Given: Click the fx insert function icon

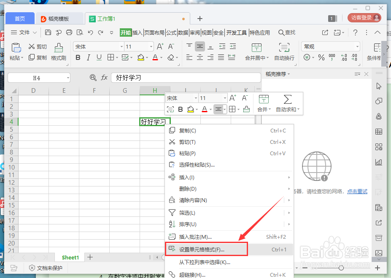Looking at the screenshot, I should pos(104,78).
